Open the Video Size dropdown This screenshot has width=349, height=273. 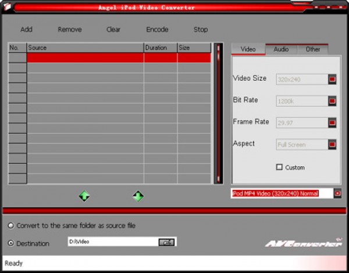point(332,79)
